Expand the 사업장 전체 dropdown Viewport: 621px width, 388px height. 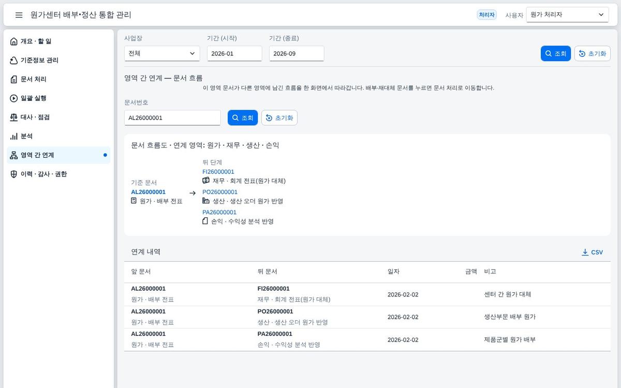[x=162, y=53]
